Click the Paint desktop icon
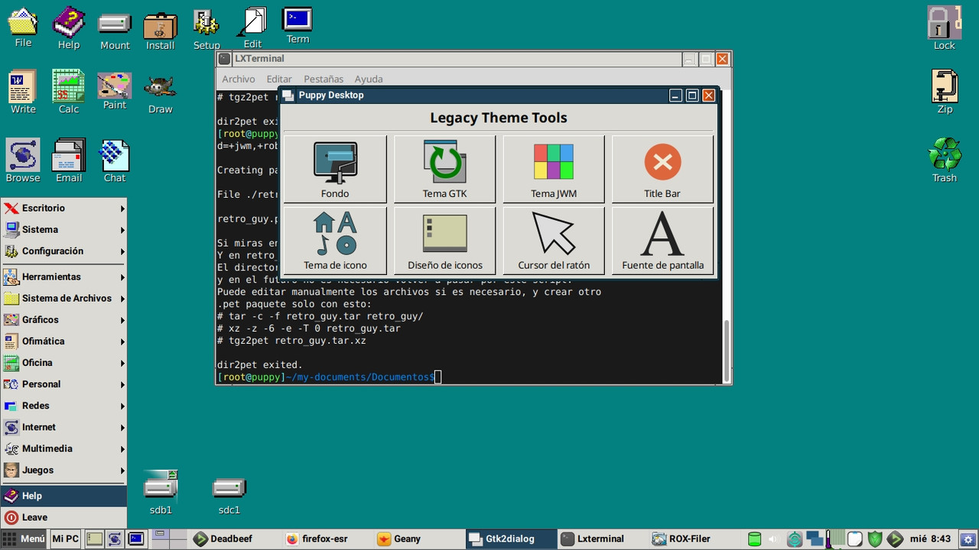The width and height of the screenshot is (979, 550). (x=115, y=91)
